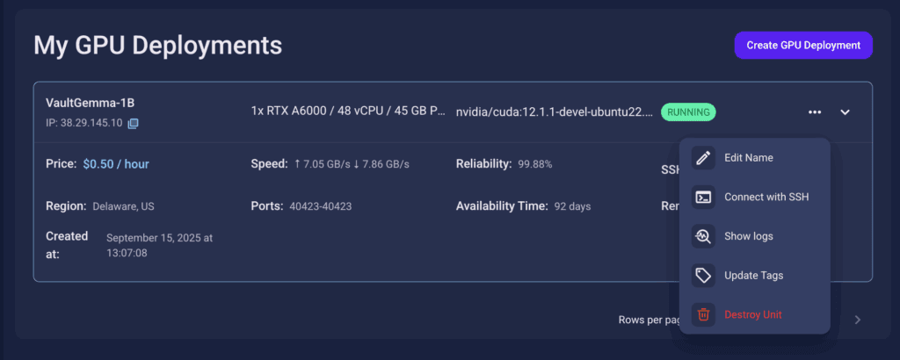Choose Update Tags menu option
Viewport: 900px width, 360px height.
[x=755, y=276]
